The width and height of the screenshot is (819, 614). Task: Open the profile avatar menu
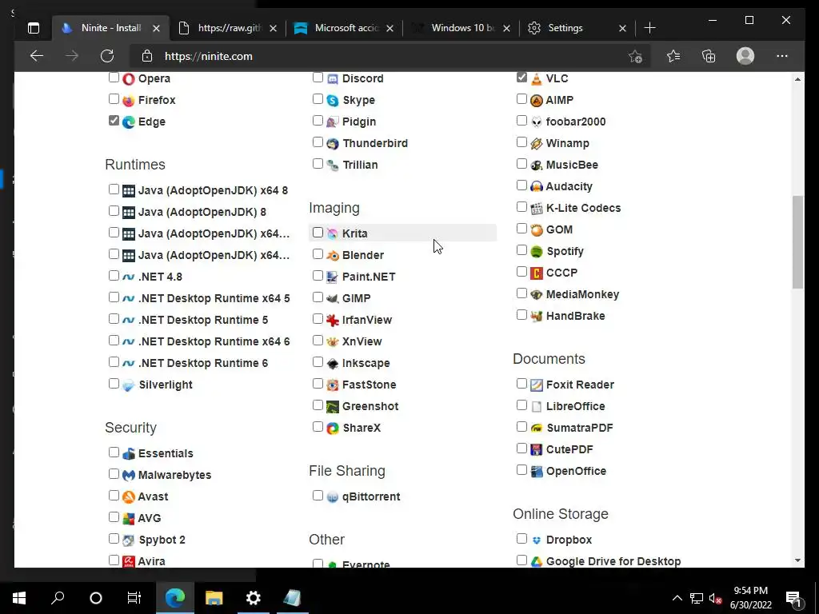click(745, 56)
